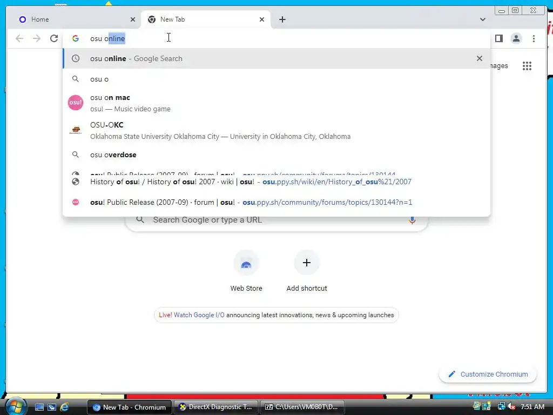The width and height of the screenshot is (553, 415).
Task: Click the 7:51 AM system clock
Action: 532,407
